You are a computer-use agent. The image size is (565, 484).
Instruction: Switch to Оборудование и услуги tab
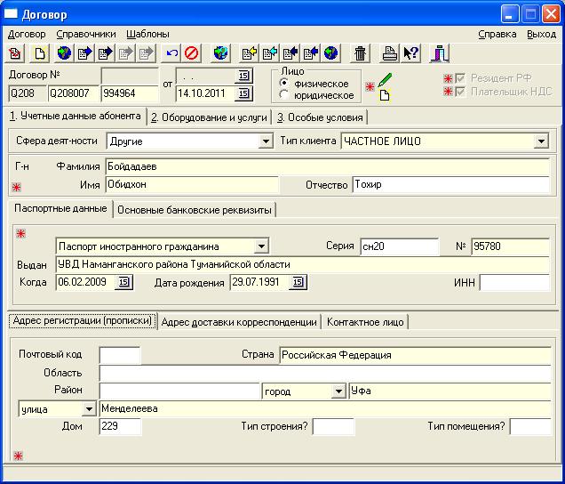[x=209, y=117]
